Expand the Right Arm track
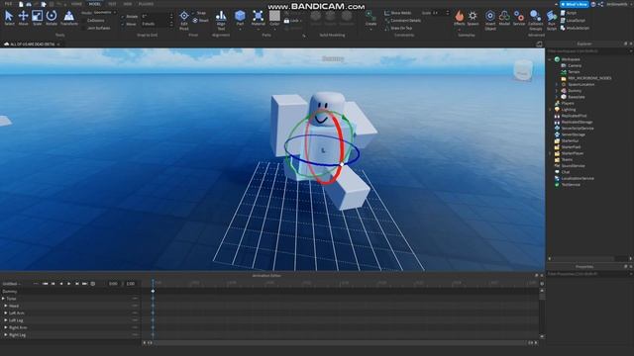 coord(6,327)
